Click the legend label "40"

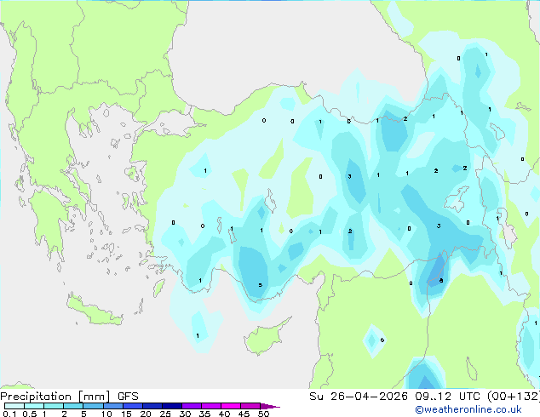(225, 414)
